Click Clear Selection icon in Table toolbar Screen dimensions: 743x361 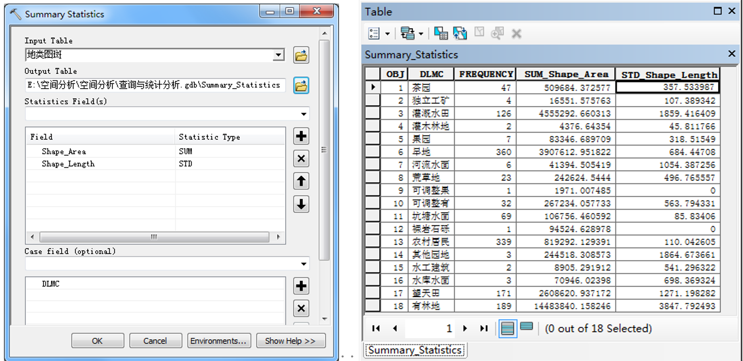point(479,32)
